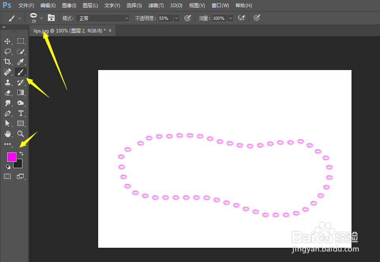Change the screen mode
380x262 pixels.
21,177
